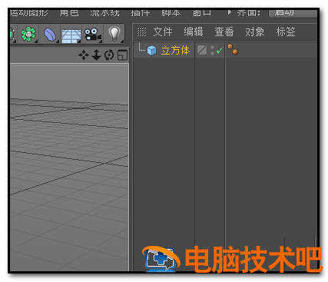The width and height of the screenshot is (328, 282).
Task: Activate the viewport orbit rotate icon
Action: tap(109, 55)
